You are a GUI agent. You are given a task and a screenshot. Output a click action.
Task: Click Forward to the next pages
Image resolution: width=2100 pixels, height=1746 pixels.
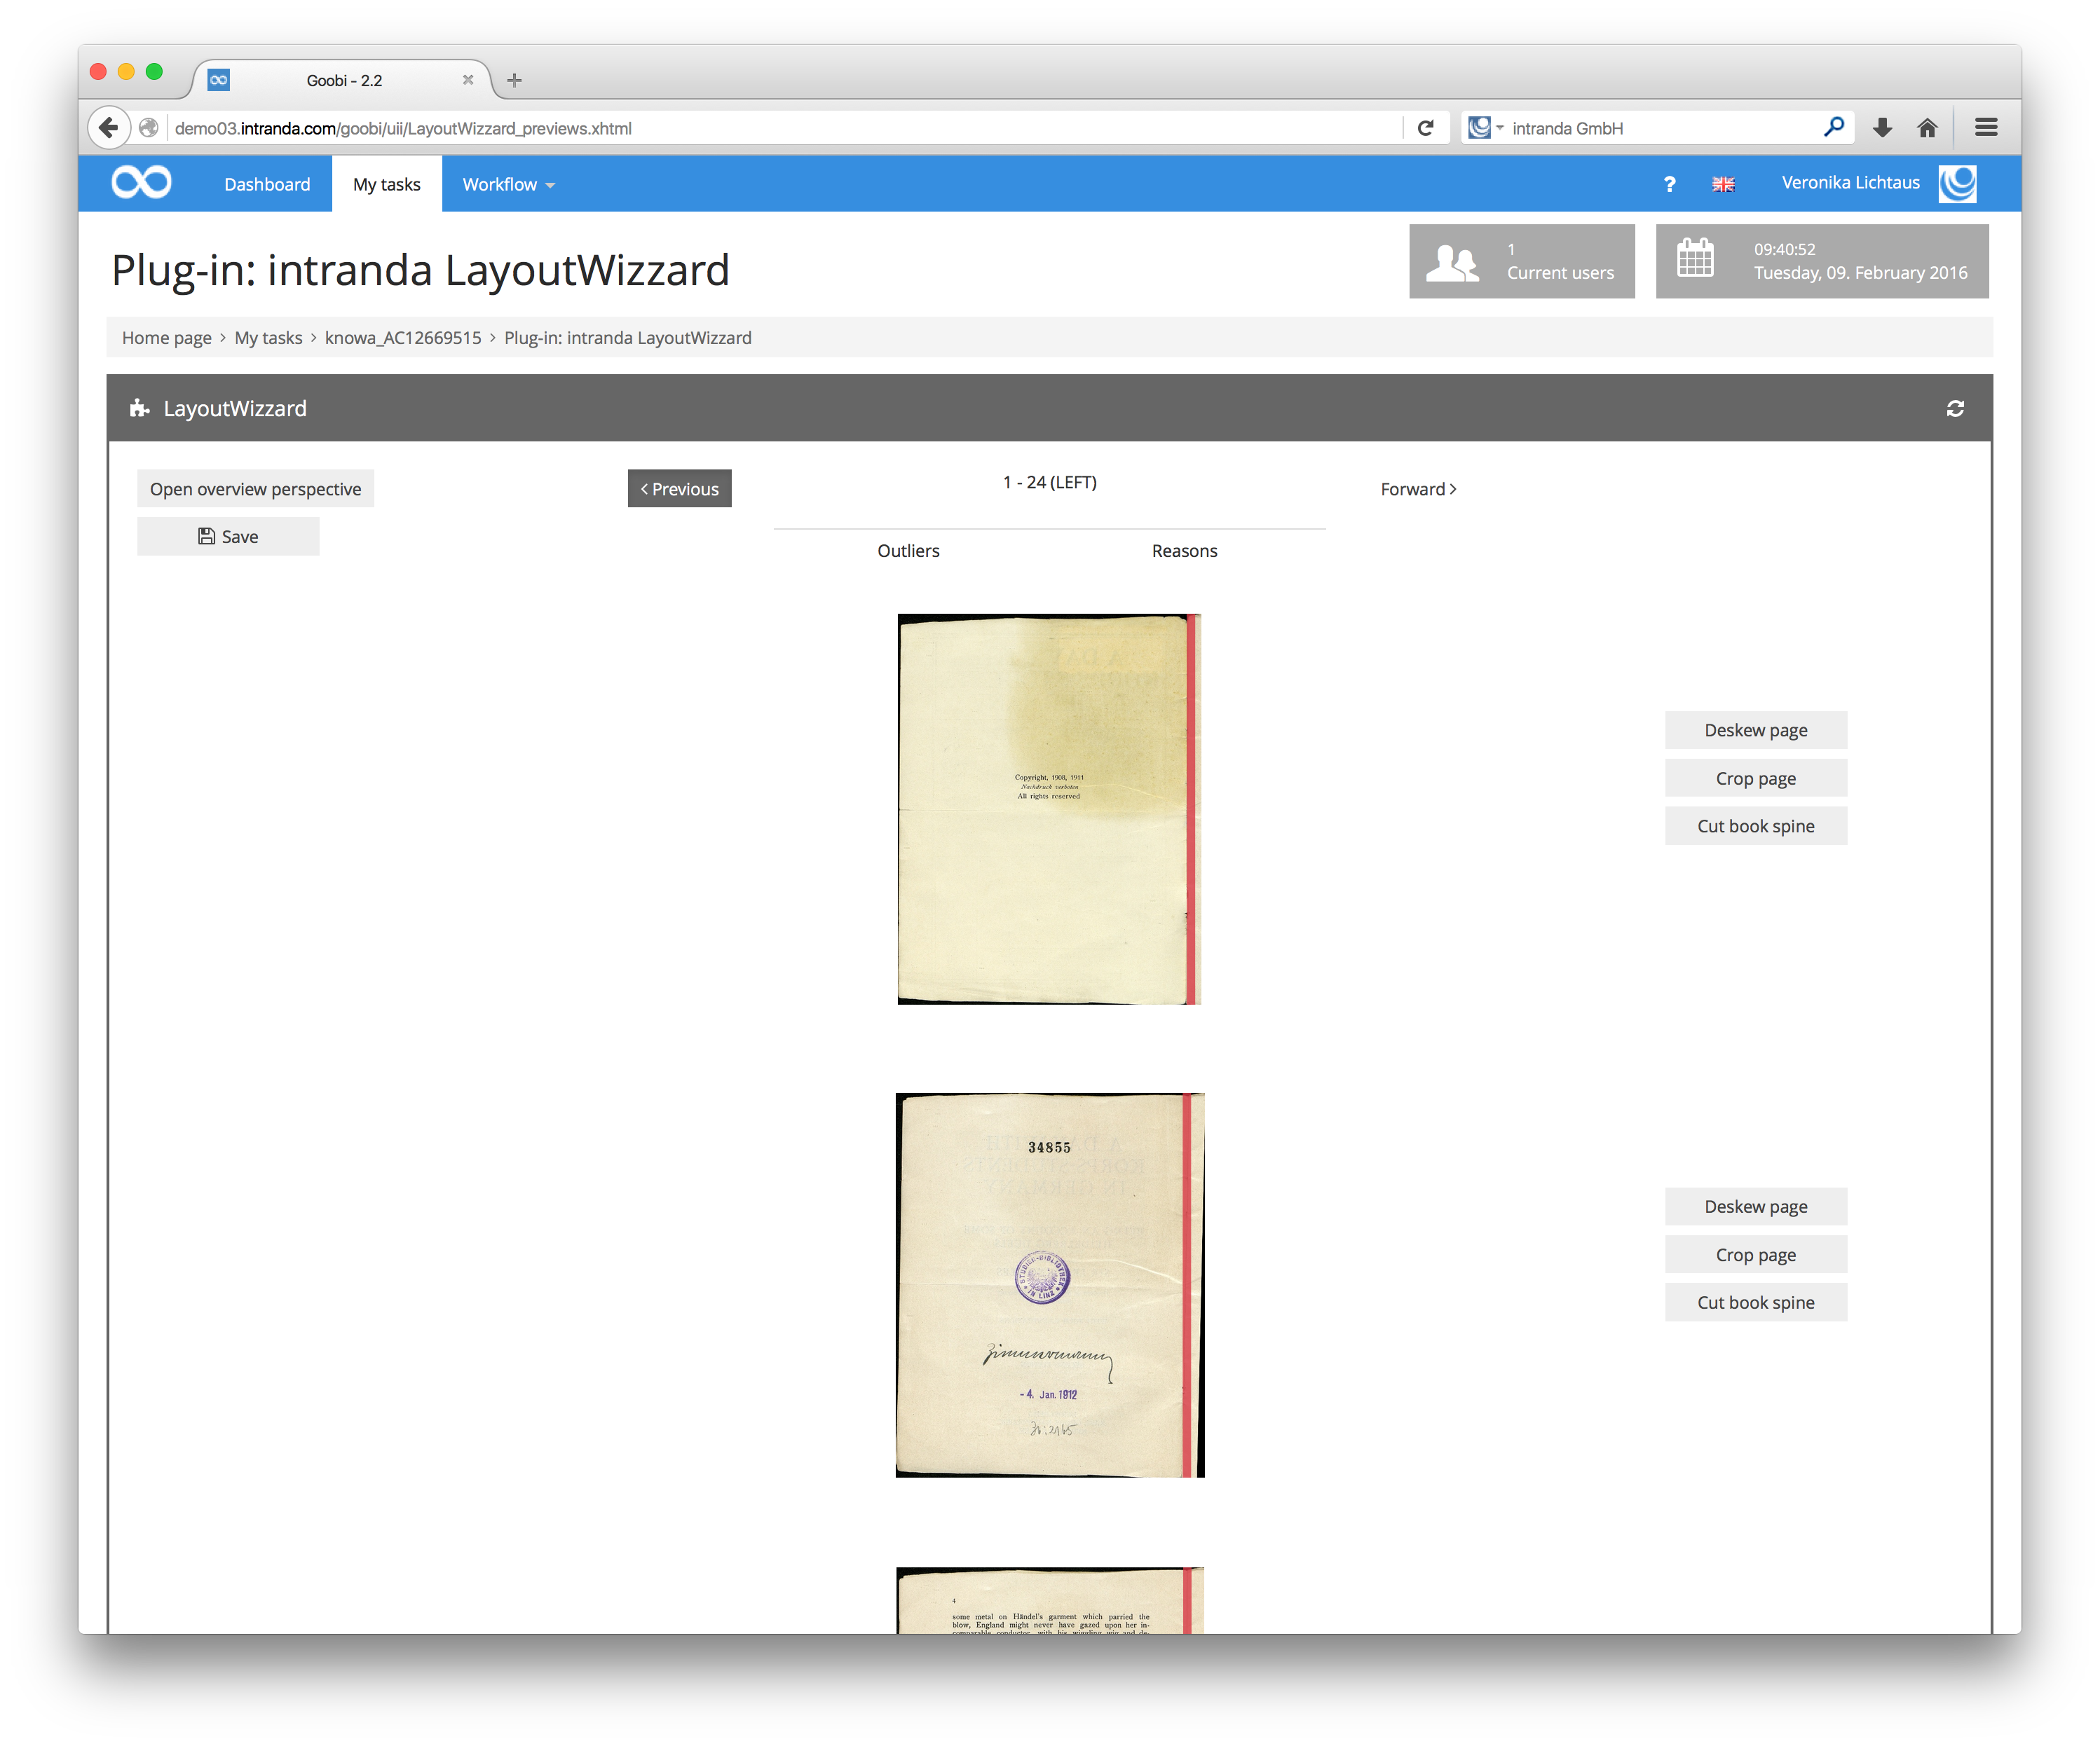tap(1418, 489)
